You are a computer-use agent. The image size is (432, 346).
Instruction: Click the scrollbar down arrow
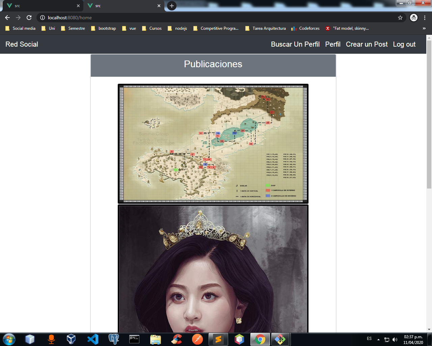pos(429,329)
